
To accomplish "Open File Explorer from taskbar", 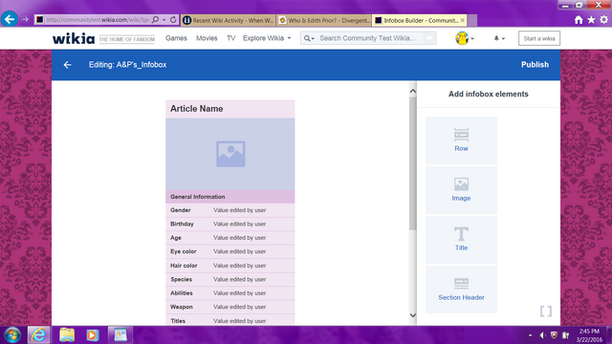I will (67, 335).
